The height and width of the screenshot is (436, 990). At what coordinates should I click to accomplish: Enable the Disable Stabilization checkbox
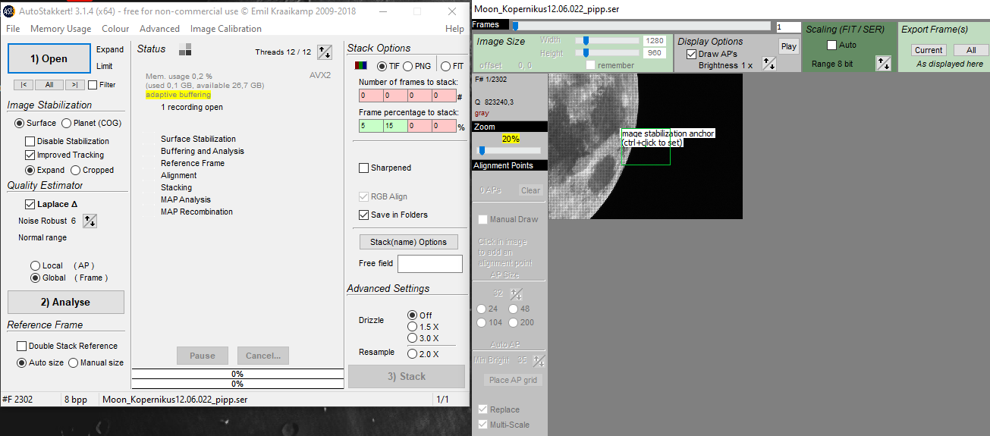pos(30,141)
